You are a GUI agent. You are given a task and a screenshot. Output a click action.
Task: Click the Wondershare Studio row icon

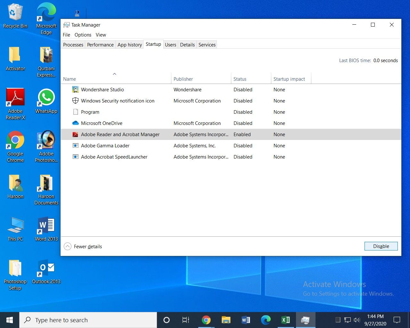coord(75,90)
